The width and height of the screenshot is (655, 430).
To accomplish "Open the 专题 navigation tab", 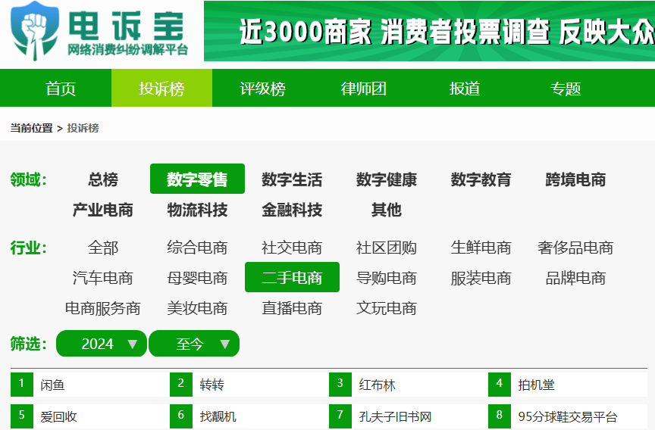I will click(566, 88).
